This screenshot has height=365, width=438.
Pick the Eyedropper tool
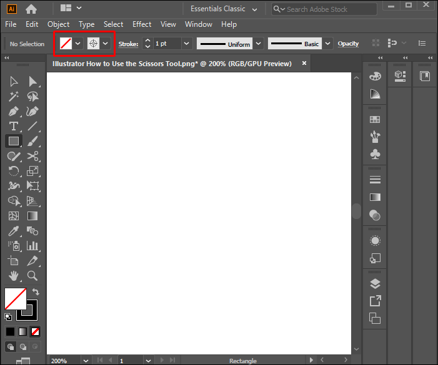[13, 231]
